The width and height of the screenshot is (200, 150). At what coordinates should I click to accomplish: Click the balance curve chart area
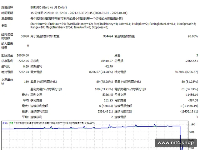click(95, 135)
